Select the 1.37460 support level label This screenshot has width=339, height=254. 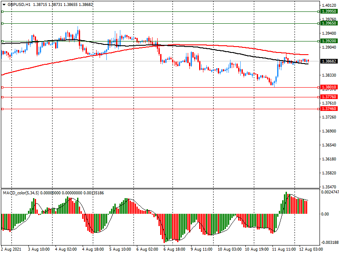329,109
